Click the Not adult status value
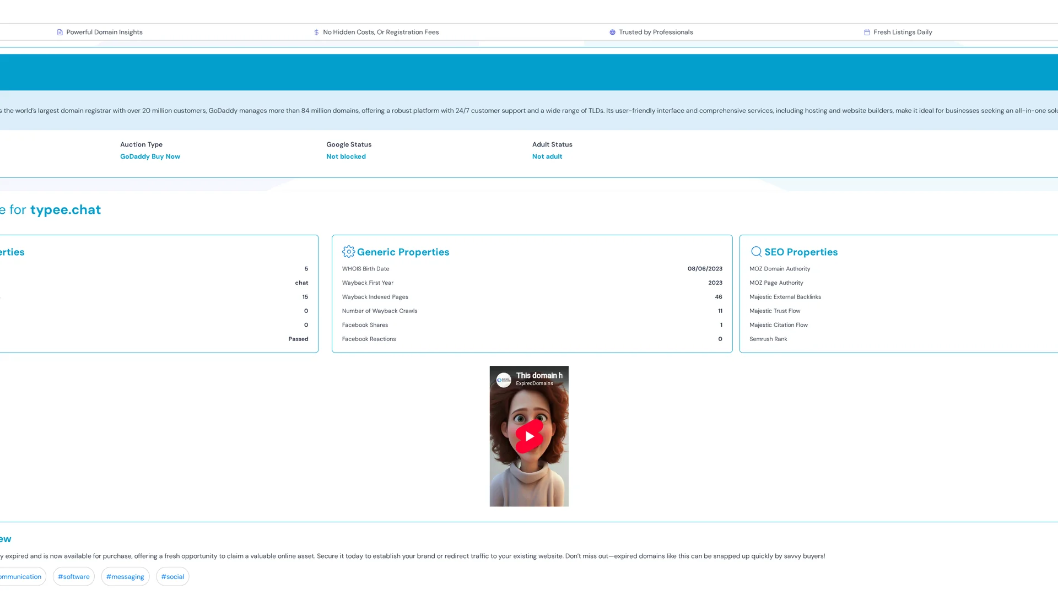This screenshot has width=1058, height=595. click(547, 156)
